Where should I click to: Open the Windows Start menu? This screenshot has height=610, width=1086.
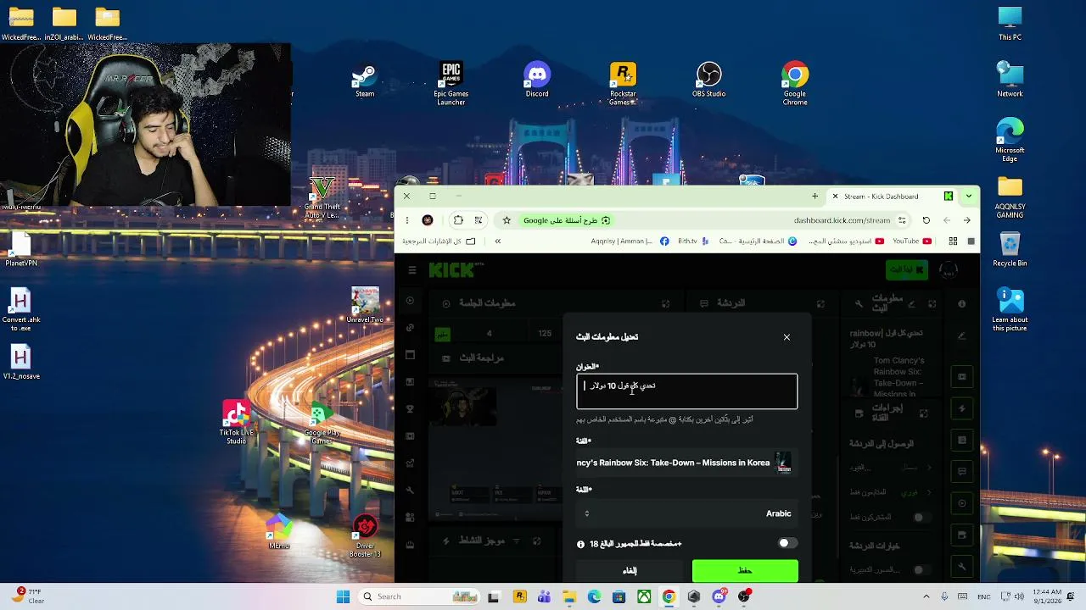tap(343, 596)
